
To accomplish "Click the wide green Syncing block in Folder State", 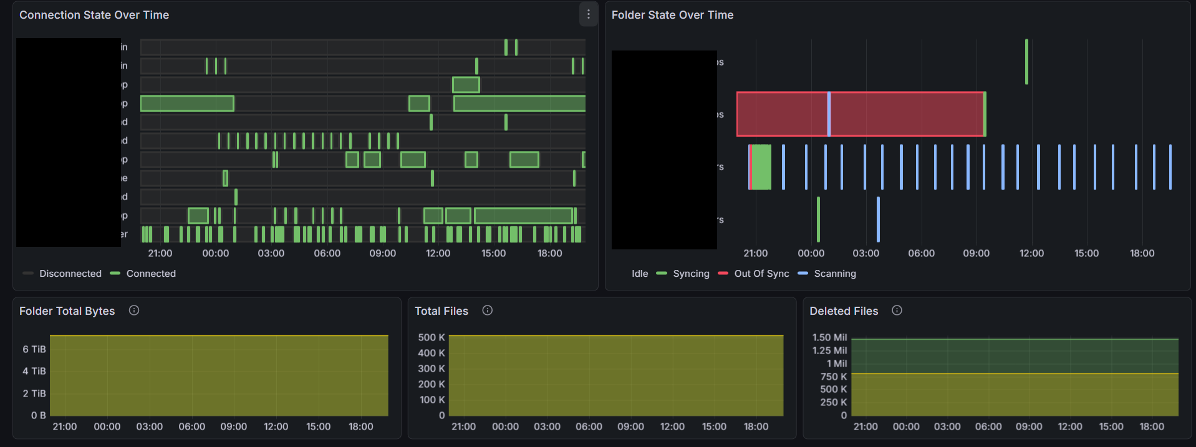I will [x=761, y=167].
